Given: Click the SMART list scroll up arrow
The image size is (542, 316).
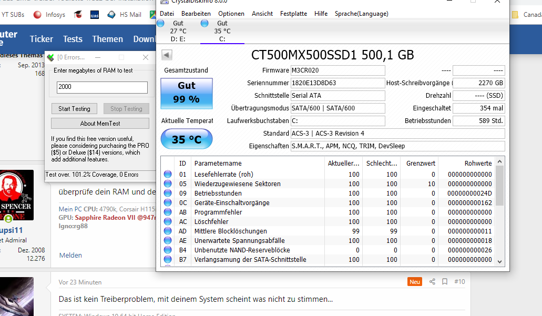Looking at the screenshot, I should (x=499, y=161).
